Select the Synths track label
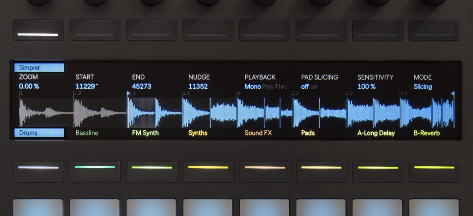This screenshot has width=473, height=216. [x=198, y=133]
